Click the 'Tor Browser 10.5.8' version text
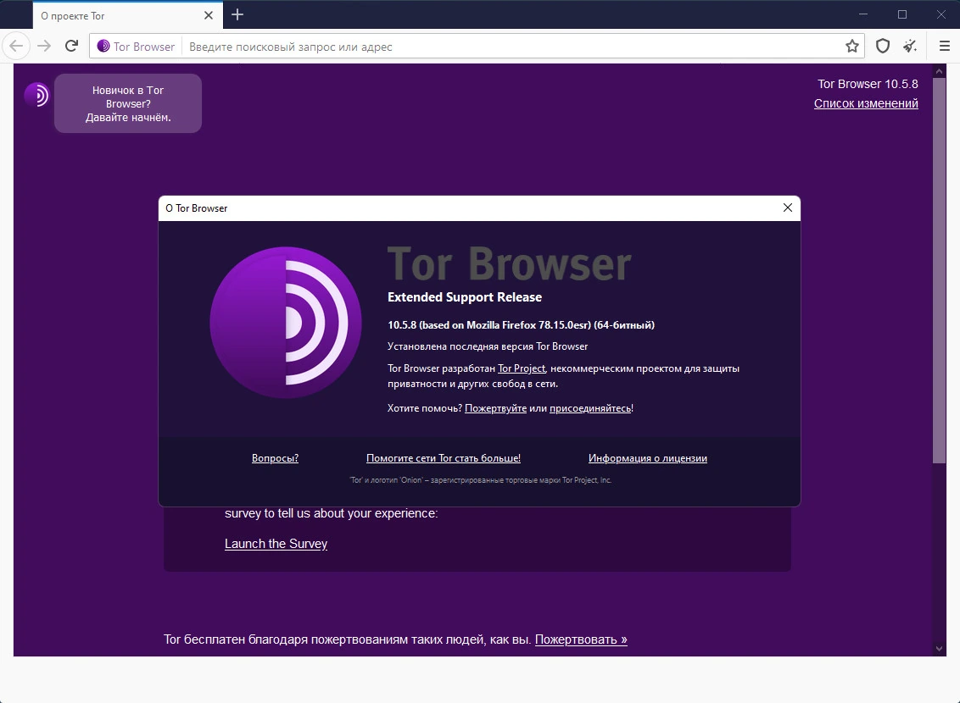The width and height of the screenshot is (960, 703). tap(868, 84)
